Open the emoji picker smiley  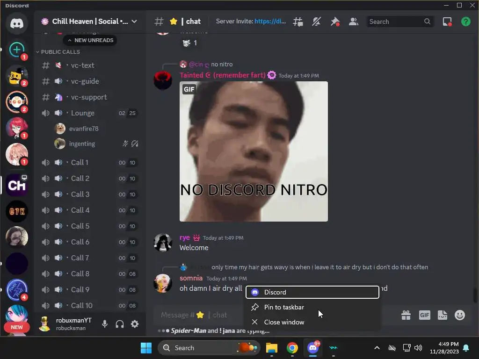[460, 315]
